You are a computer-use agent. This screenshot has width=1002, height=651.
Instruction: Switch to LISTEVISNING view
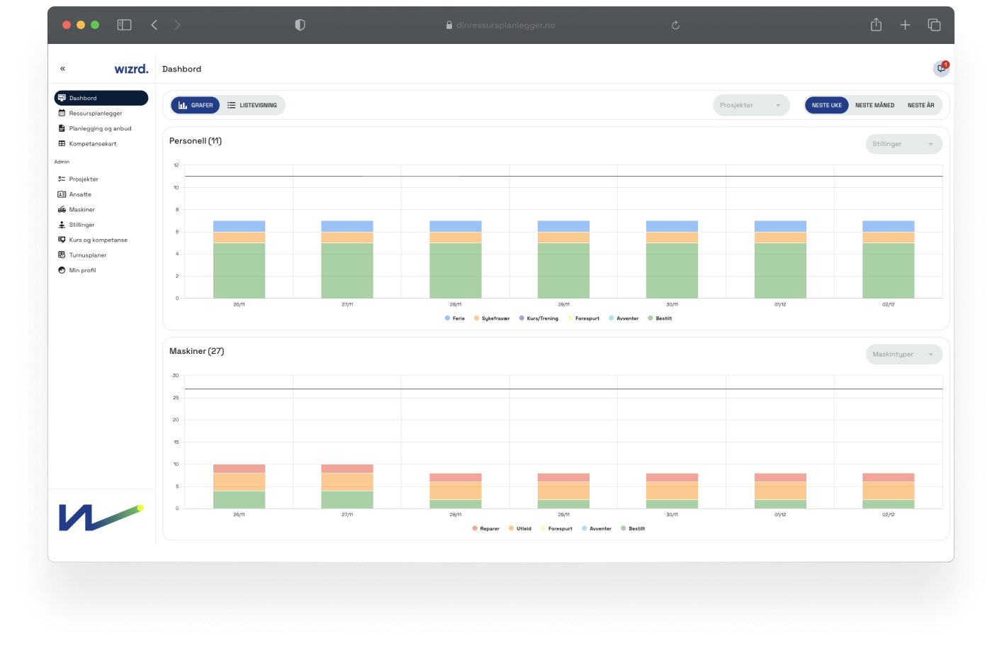252,105
